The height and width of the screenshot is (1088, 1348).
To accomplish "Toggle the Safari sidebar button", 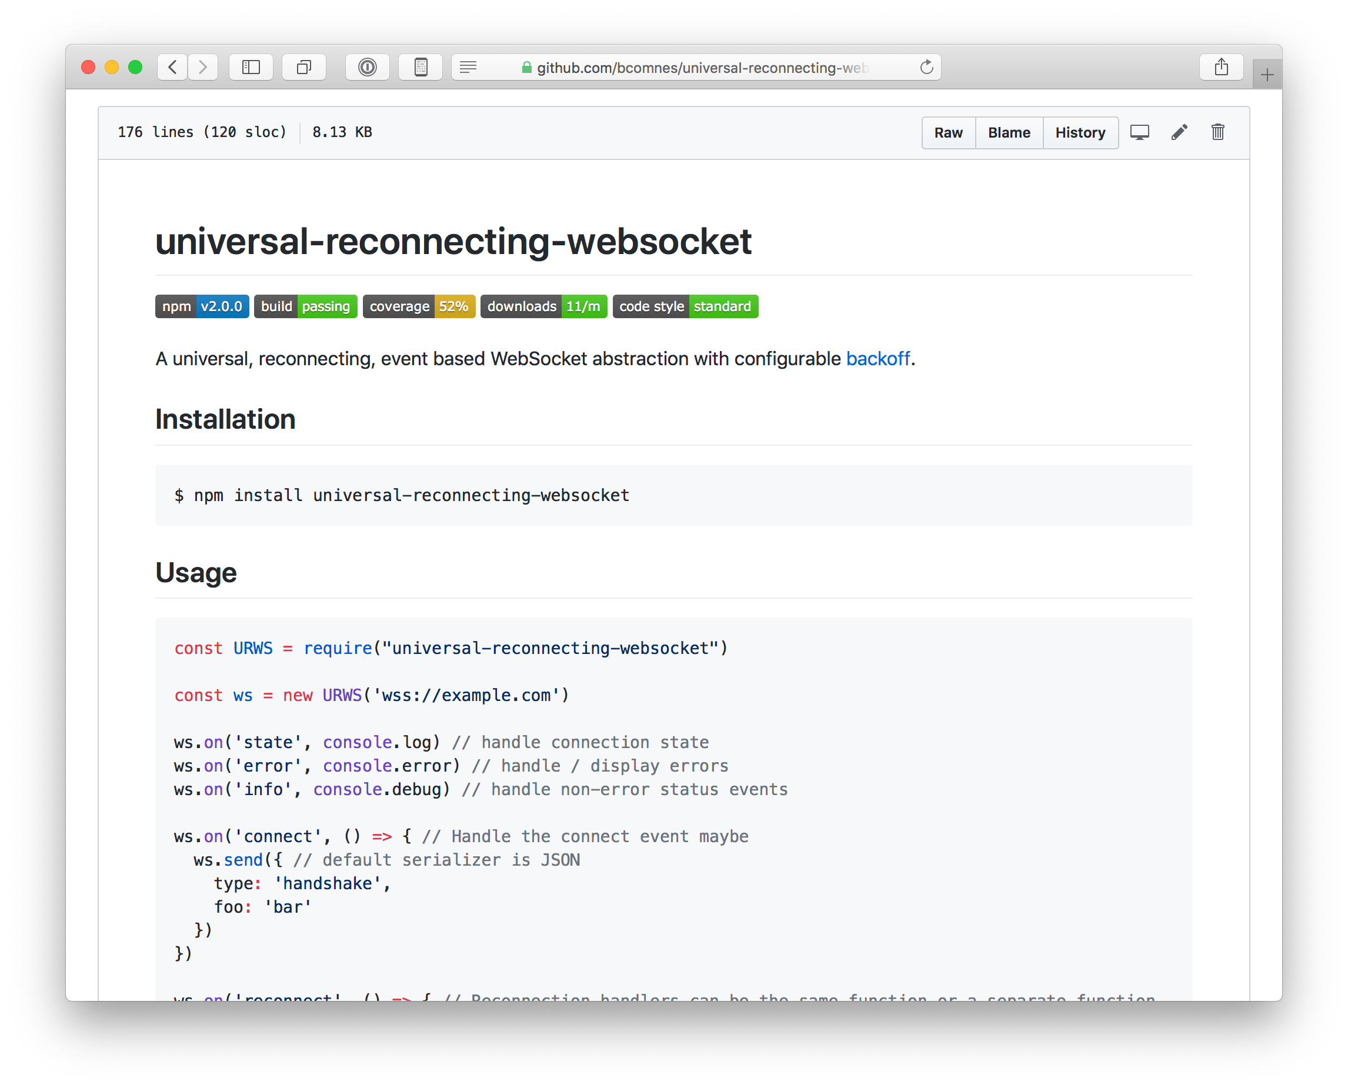I will [x=251, y=67].
